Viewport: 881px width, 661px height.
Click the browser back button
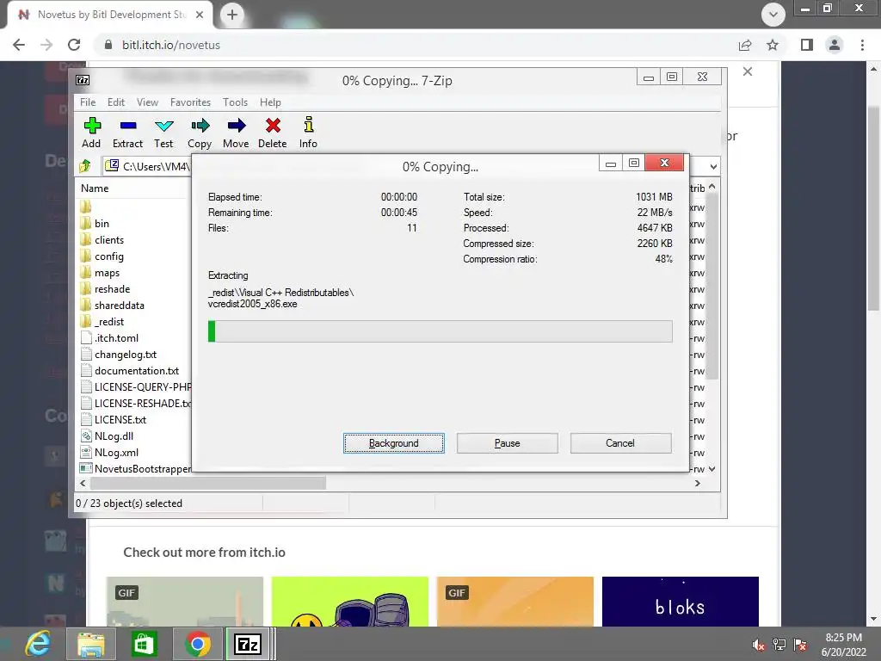19,45
